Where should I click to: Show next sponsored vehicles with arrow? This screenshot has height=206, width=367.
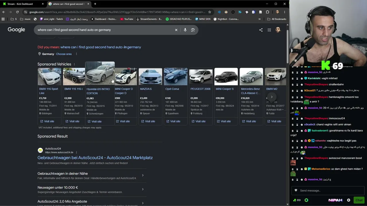[272, 97]
